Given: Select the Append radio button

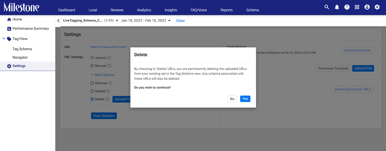Looking at the screenshot, I should pos(92,58).
